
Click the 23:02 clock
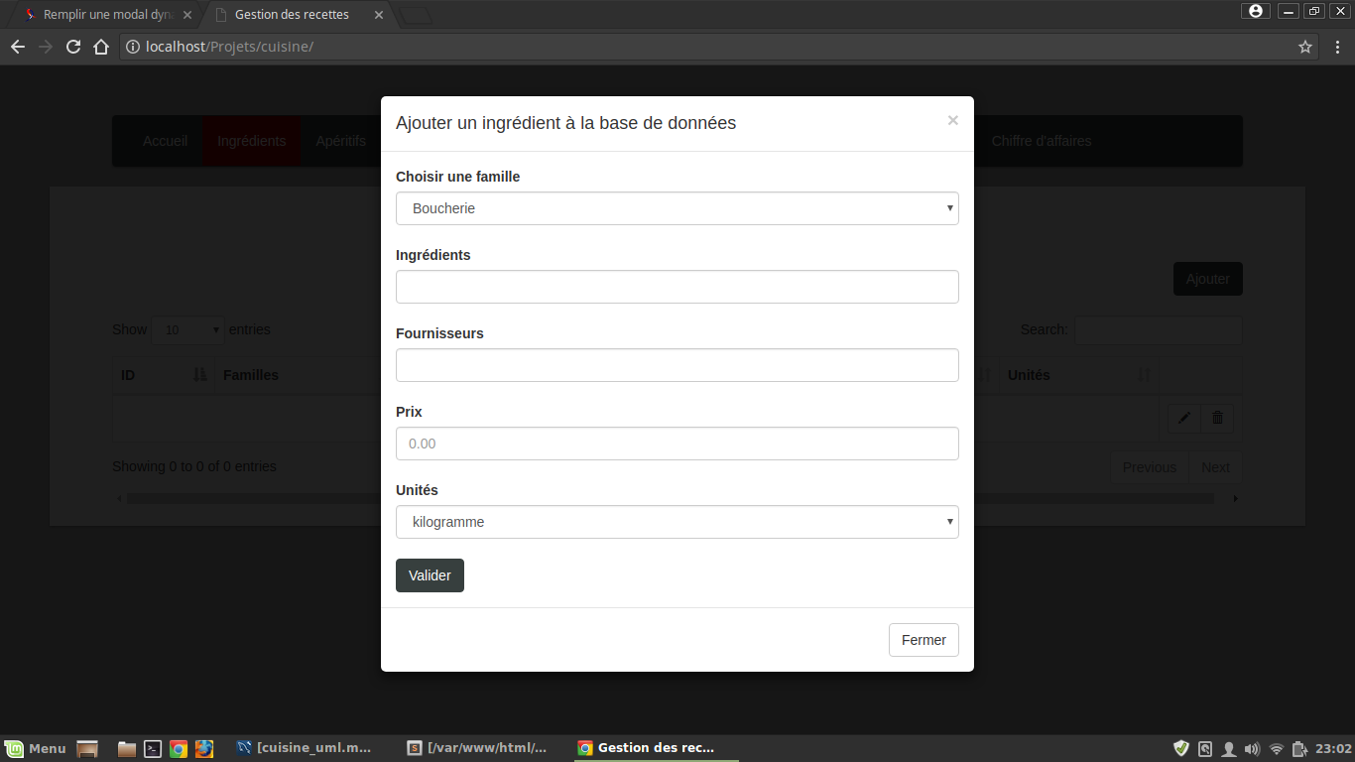pyautogui.click(x=1333, y=749)
